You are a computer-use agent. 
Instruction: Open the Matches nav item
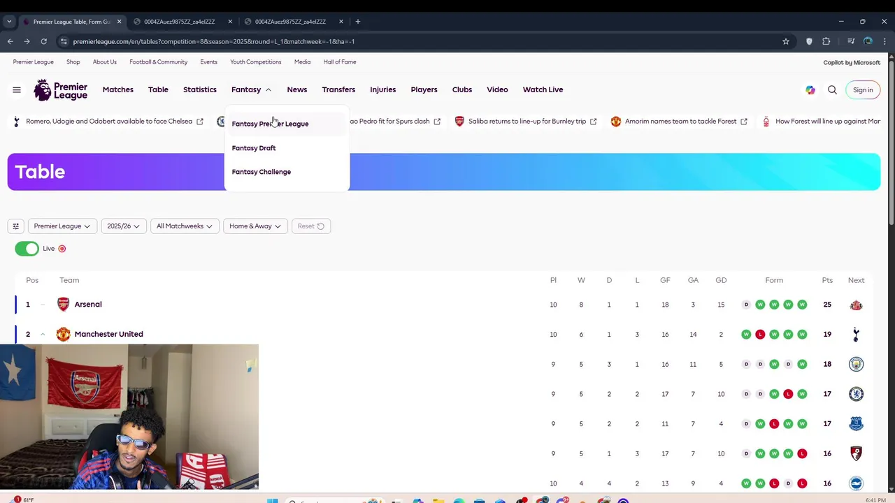tap(117, 89)
